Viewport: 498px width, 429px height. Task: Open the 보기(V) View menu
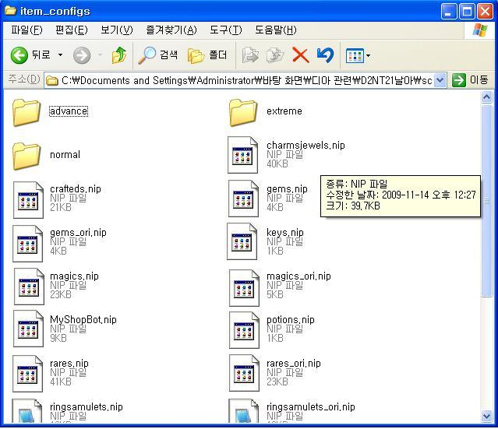117,30
